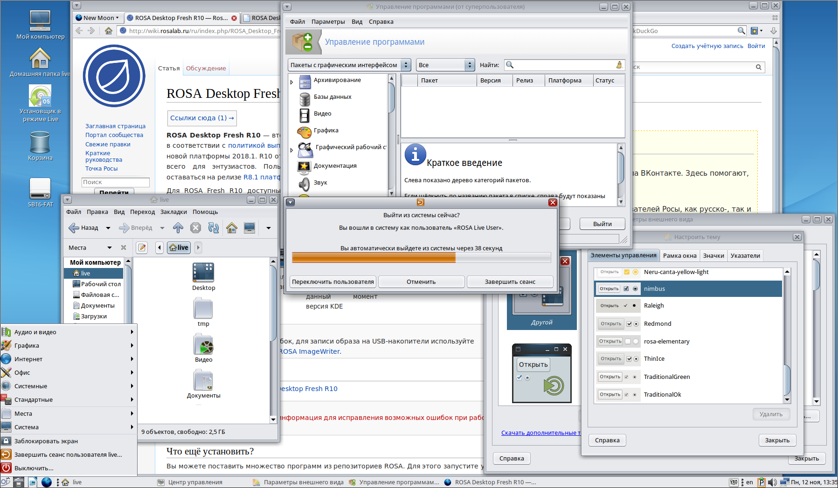Click Отменить in the logout dialog
This screenshot has height=488, width=838.
coord(421,282)
